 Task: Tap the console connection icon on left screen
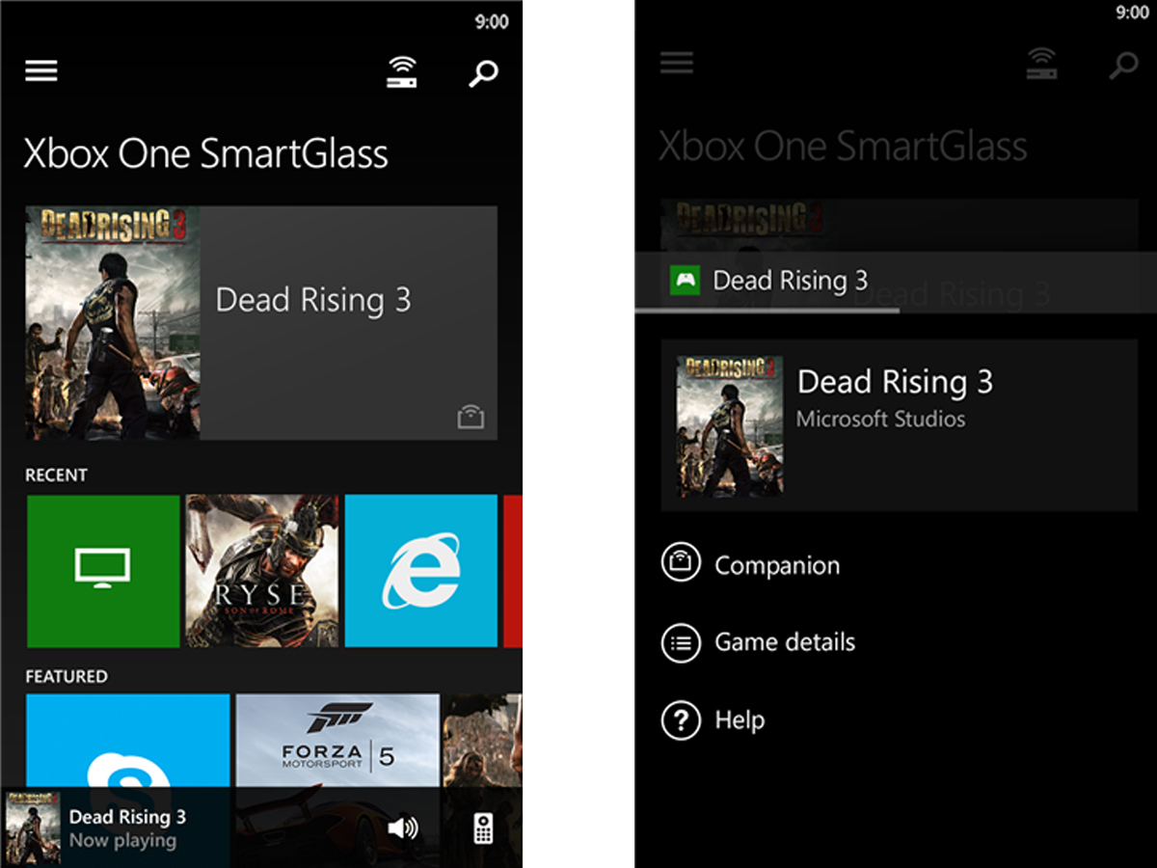click(402, 72)
